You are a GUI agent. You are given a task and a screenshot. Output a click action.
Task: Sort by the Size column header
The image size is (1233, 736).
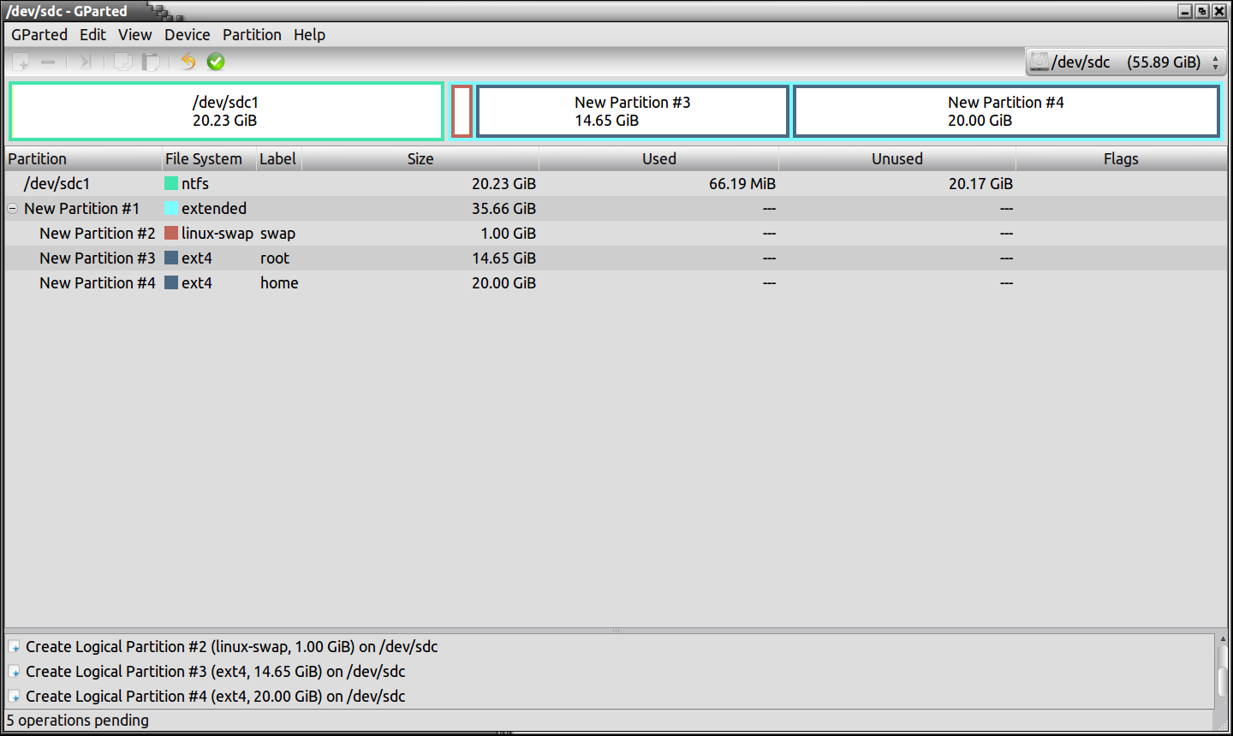[420, 159]
